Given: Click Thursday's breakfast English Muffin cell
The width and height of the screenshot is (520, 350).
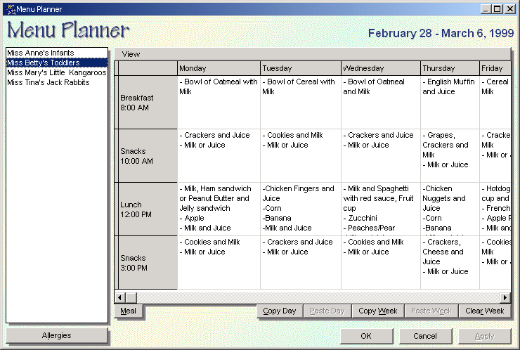Looking at the screenshot, I should [x=449, y=102].
